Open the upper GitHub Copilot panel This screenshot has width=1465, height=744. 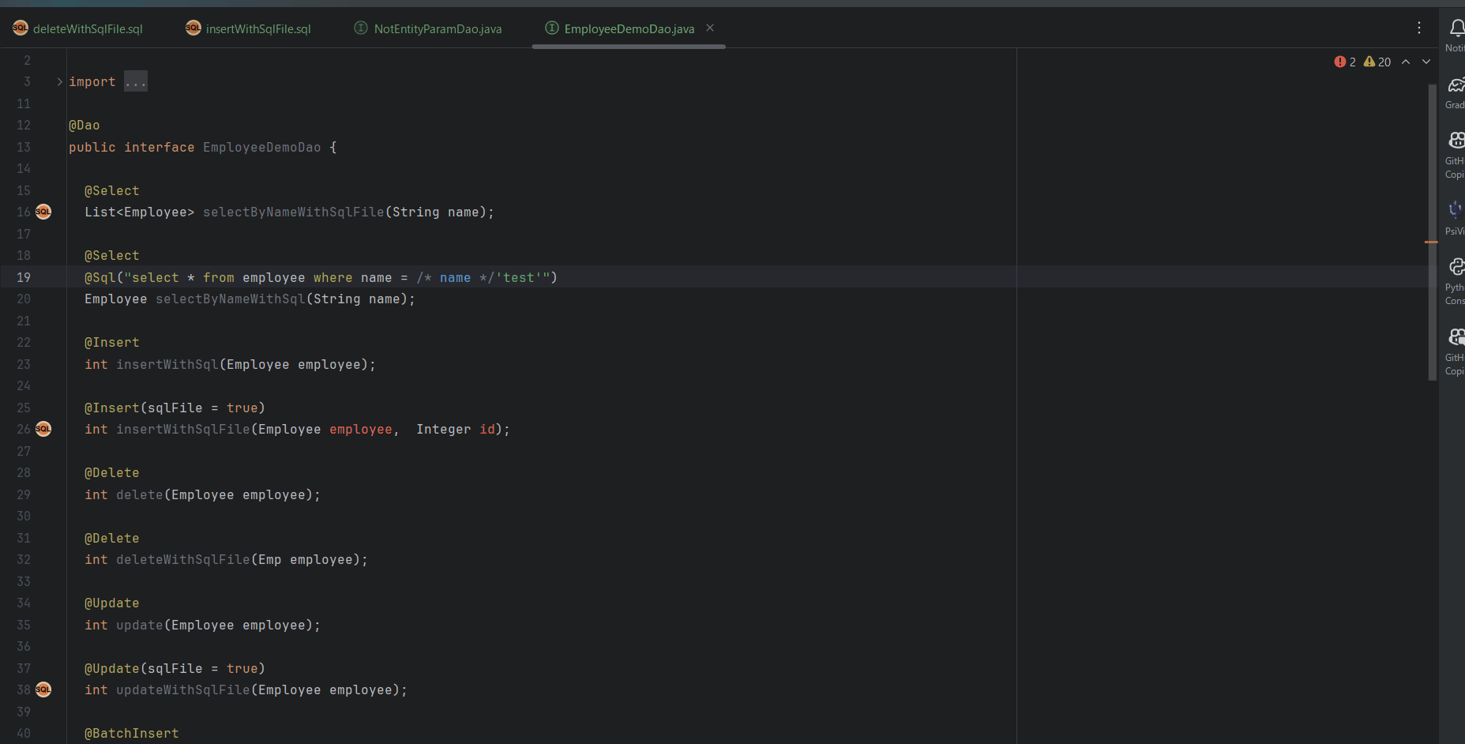[1456, 155]
